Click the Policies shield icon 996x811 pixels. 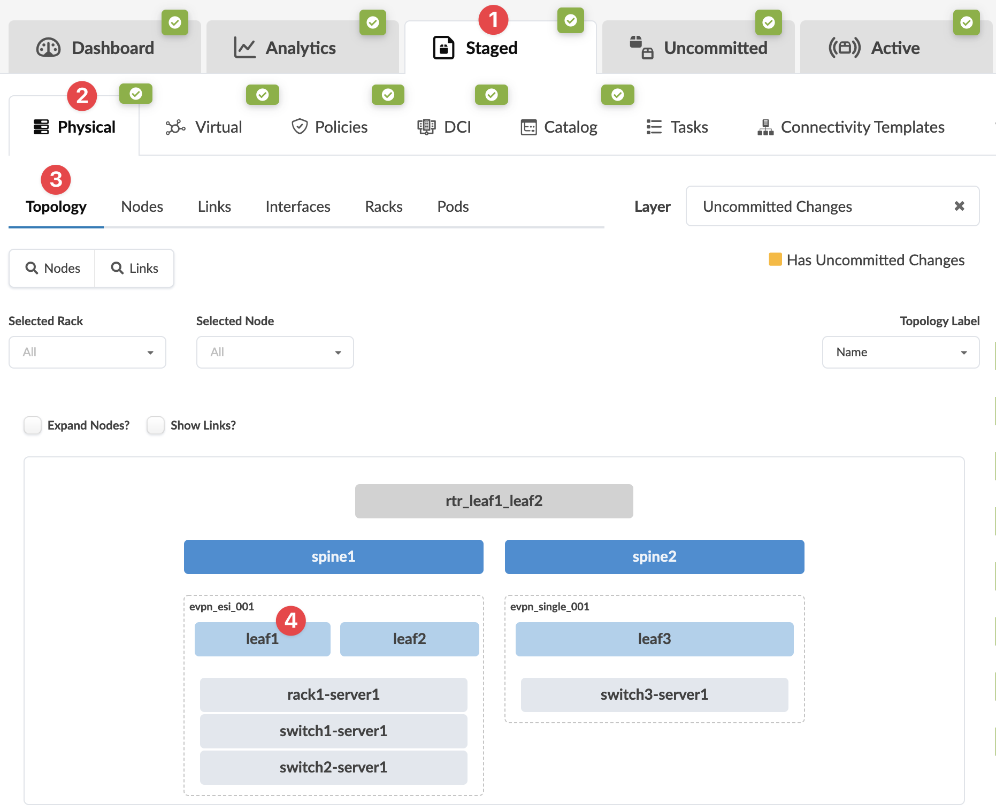point(299,127)
